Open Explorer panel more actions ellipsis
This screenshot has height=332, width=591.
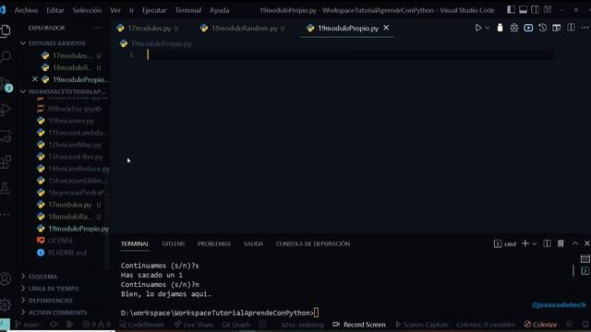click(x=97, y=28)
